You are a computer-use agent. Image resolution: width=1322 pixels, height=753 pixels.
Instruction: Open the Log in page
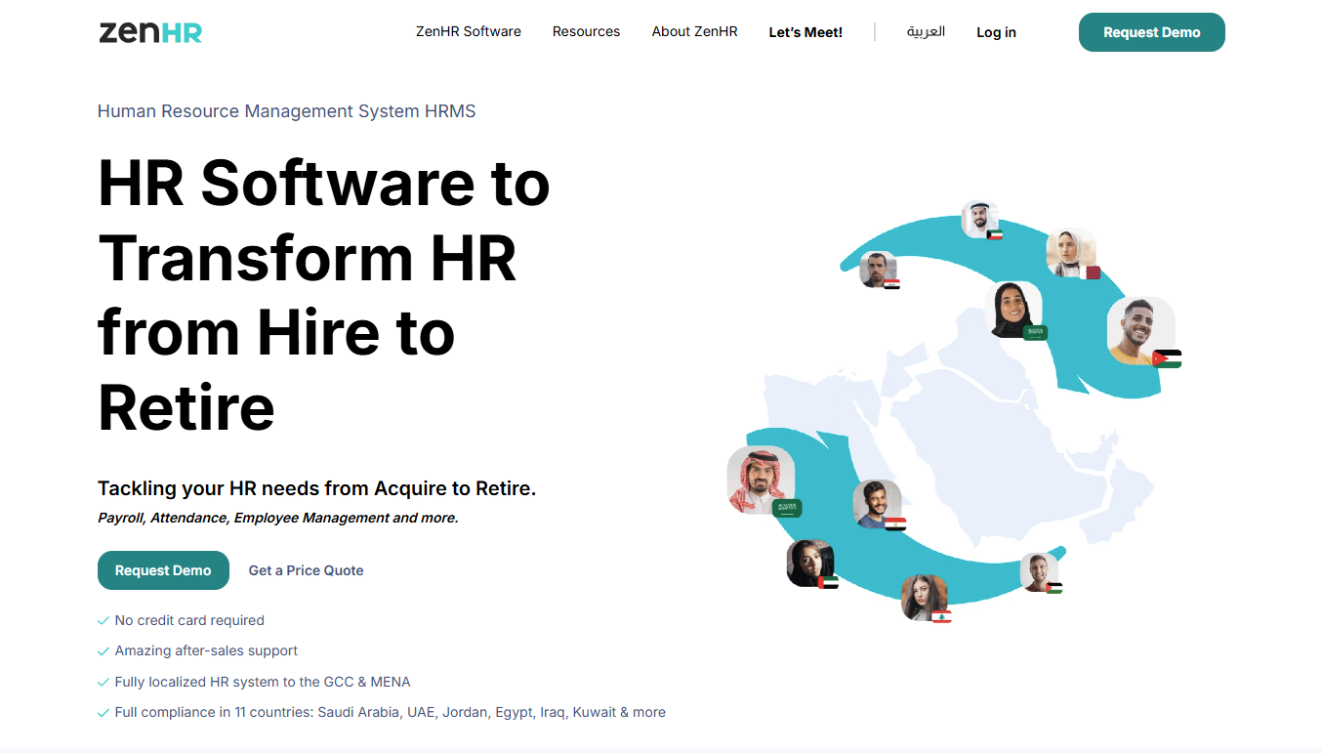click(x=996, y=32)
